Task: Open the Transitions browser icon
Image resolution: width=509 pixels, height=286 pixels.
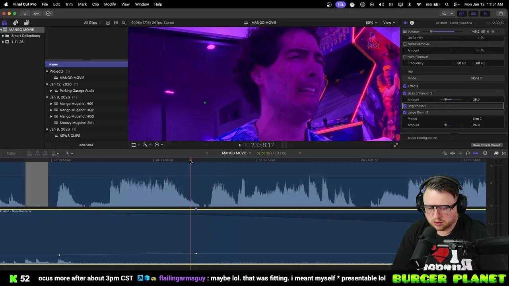Action: [504, 153]
